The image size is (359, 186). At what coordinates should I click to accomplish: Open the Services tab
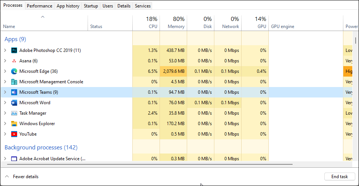[x=143, y=6]
